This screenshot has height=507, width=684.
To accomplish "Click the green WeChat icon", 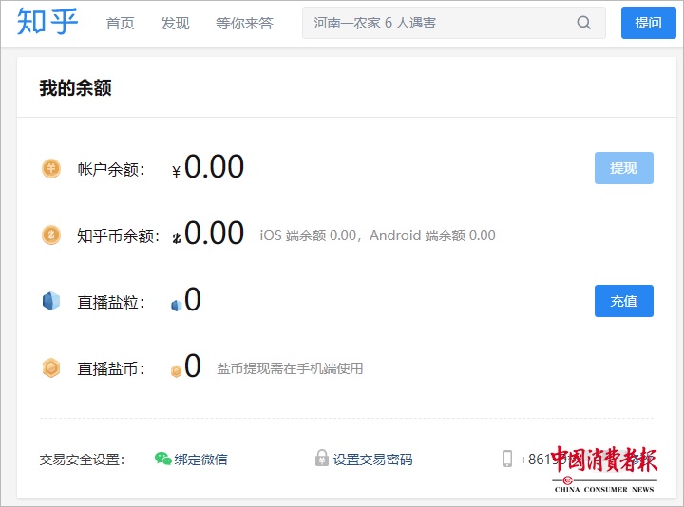I will point(162,459).
